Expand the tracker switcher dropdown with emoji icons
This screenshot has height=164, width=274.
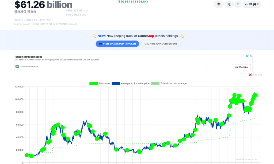pyautogui.click(x=252, y=4)
